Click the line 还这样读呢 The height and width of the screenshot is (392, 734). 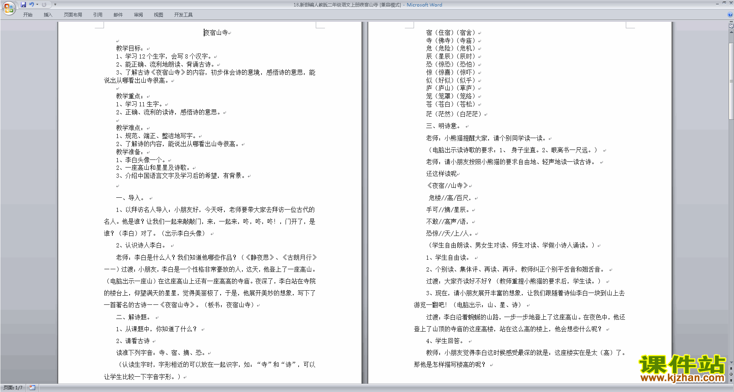pos(442,174)
